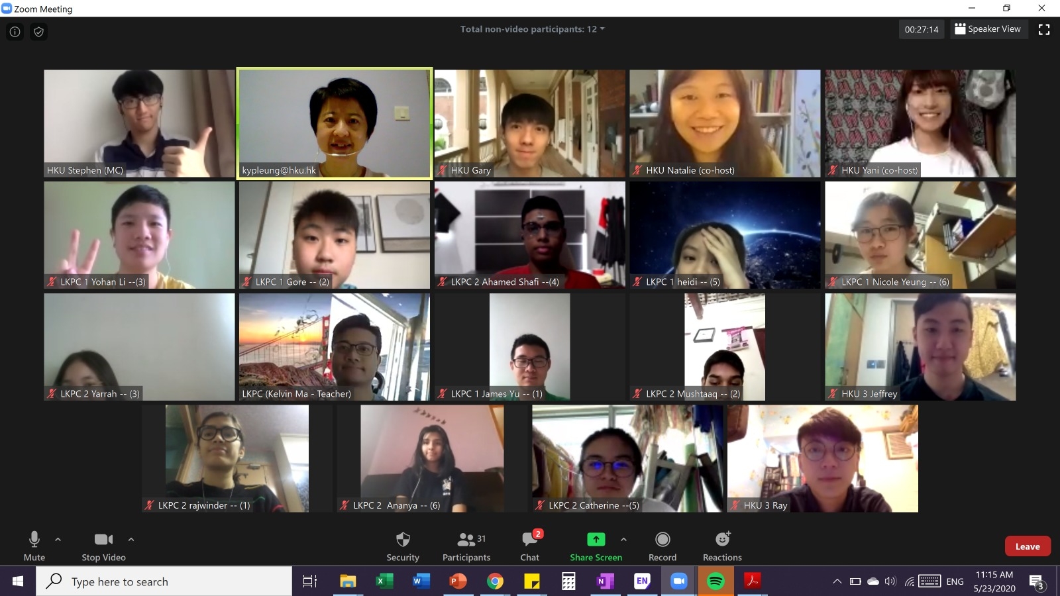Mute the microphone
The height and width of the screenshot is (596, 1060).
(x=34, y=546)
